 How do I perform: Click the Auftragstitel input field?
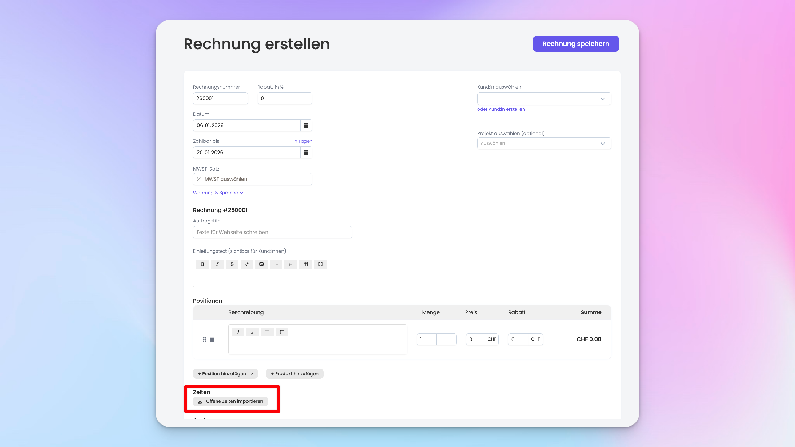click(272, 232)
